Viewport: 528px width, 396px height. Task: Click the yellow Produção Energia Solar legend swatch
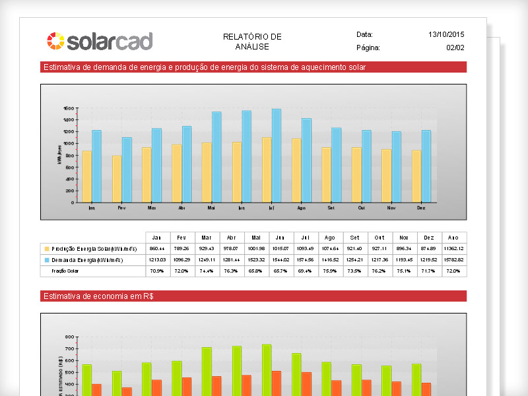click(x=47, y=249)
